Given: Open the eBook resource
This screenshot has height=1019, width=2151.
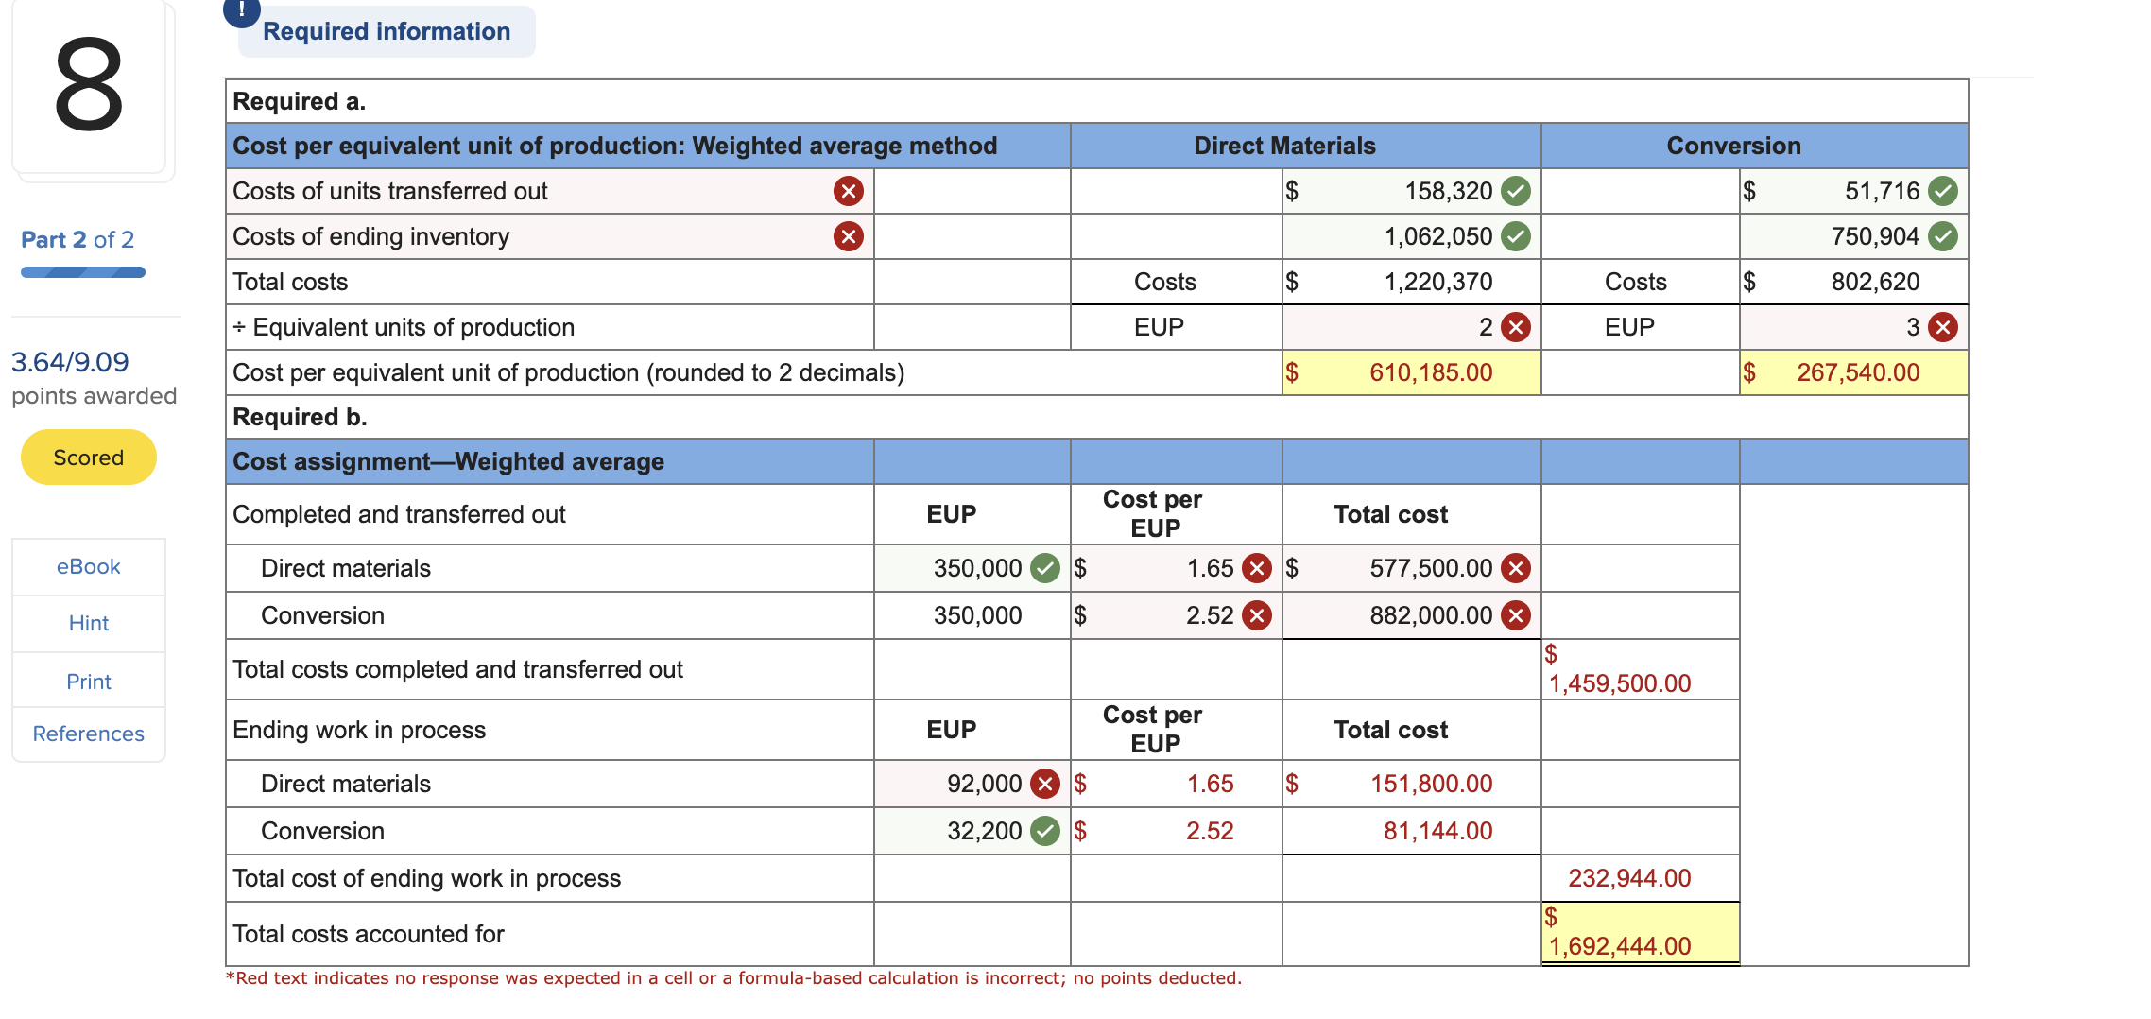Looking at the screenshot, I should tap(89, 566).
